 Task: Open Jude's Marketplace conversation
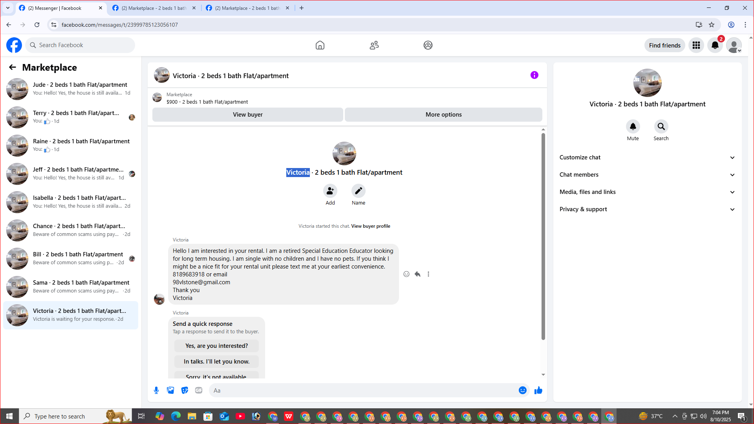click(x=71, y=89)
